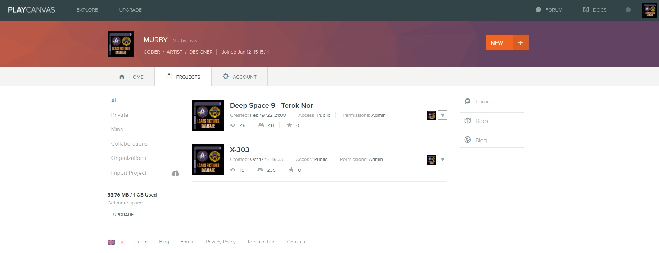Screen dimensions: 659x253
Task: Click the house icon on Home tab
Action: click(122, 77)
